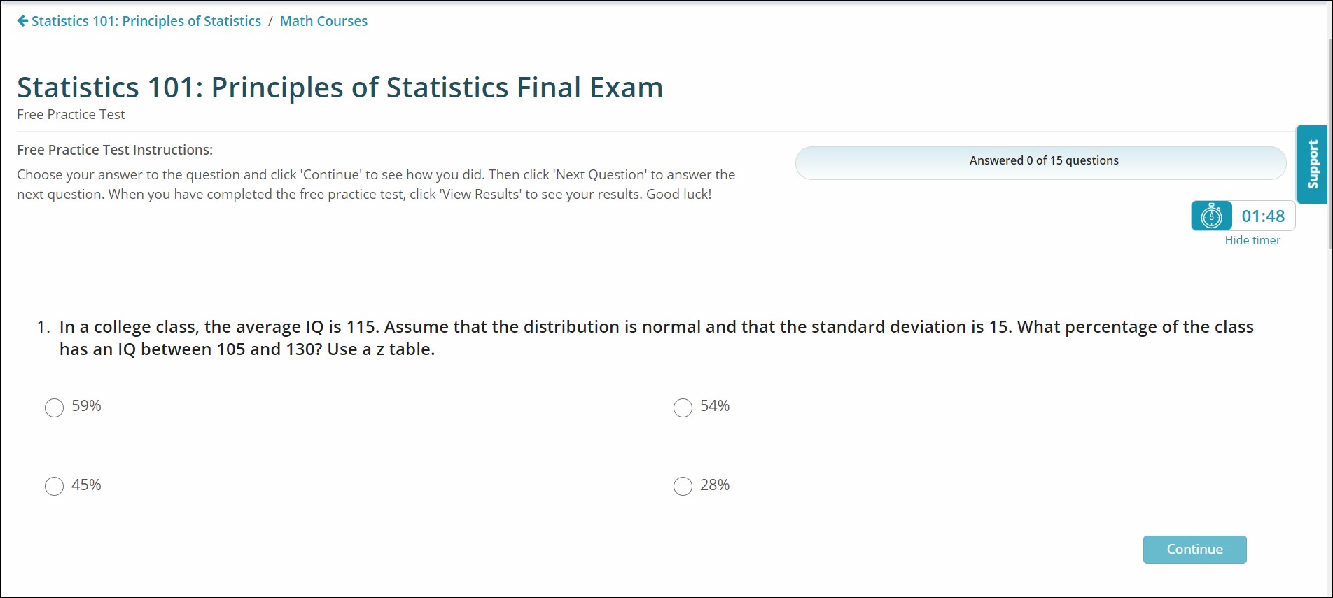Viewport: 1333px width, 598px height.
Task: Click the answered questions progress bar
Action: [x=1040, y=162]
